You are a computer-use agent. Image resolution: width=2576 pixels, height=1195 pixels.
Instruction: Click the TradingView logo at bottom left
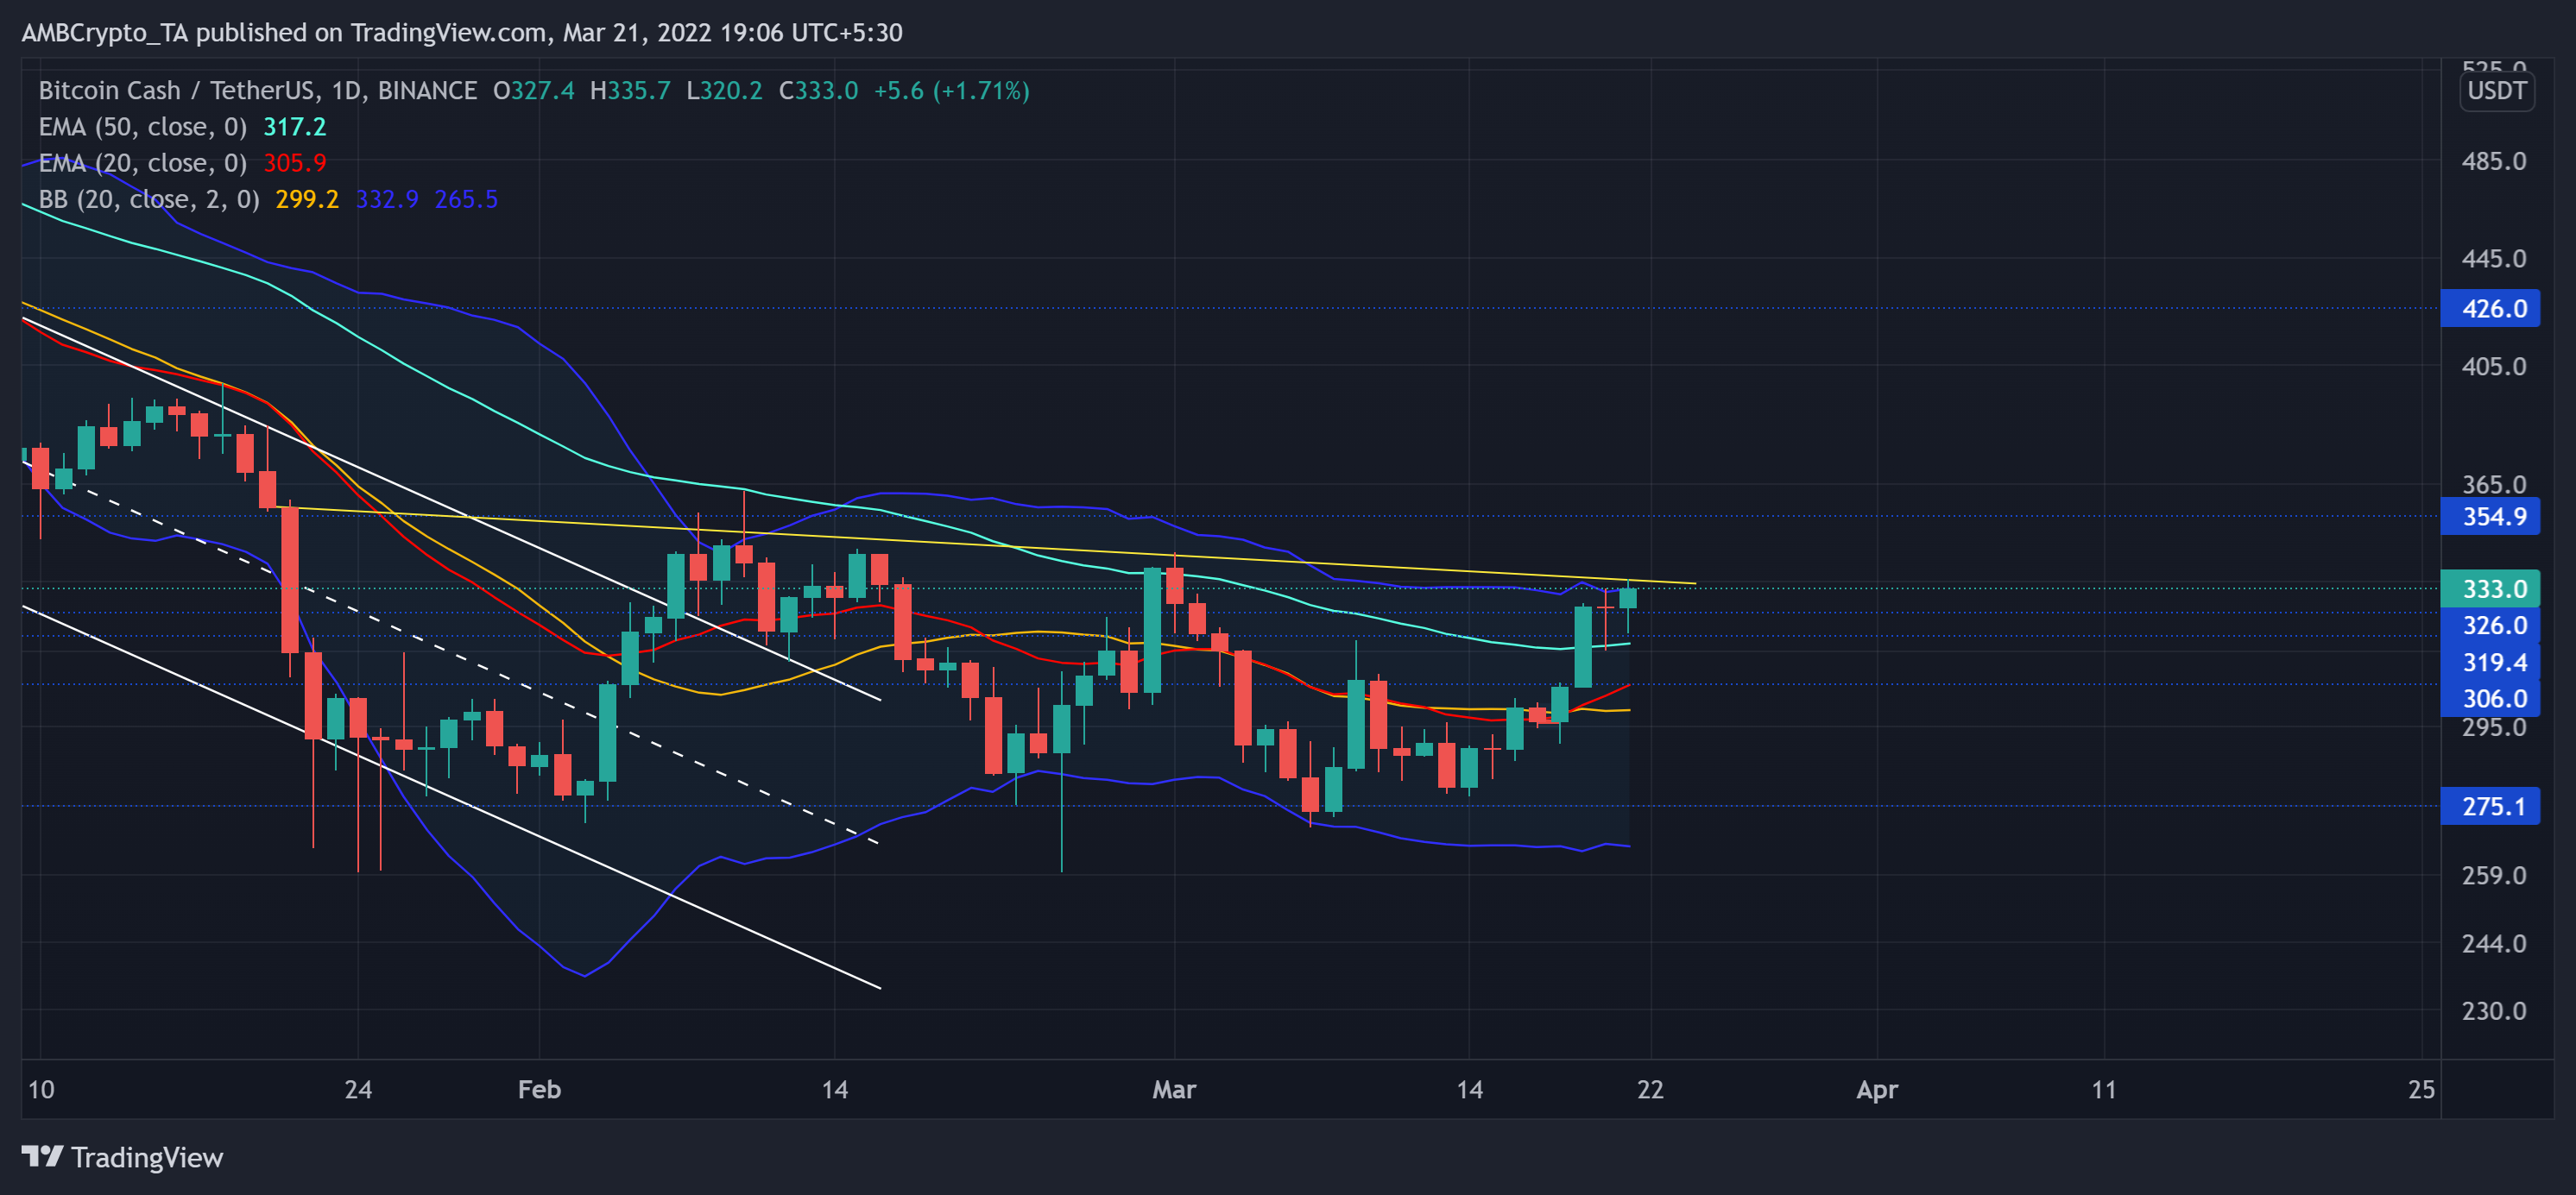(122, 1157)
